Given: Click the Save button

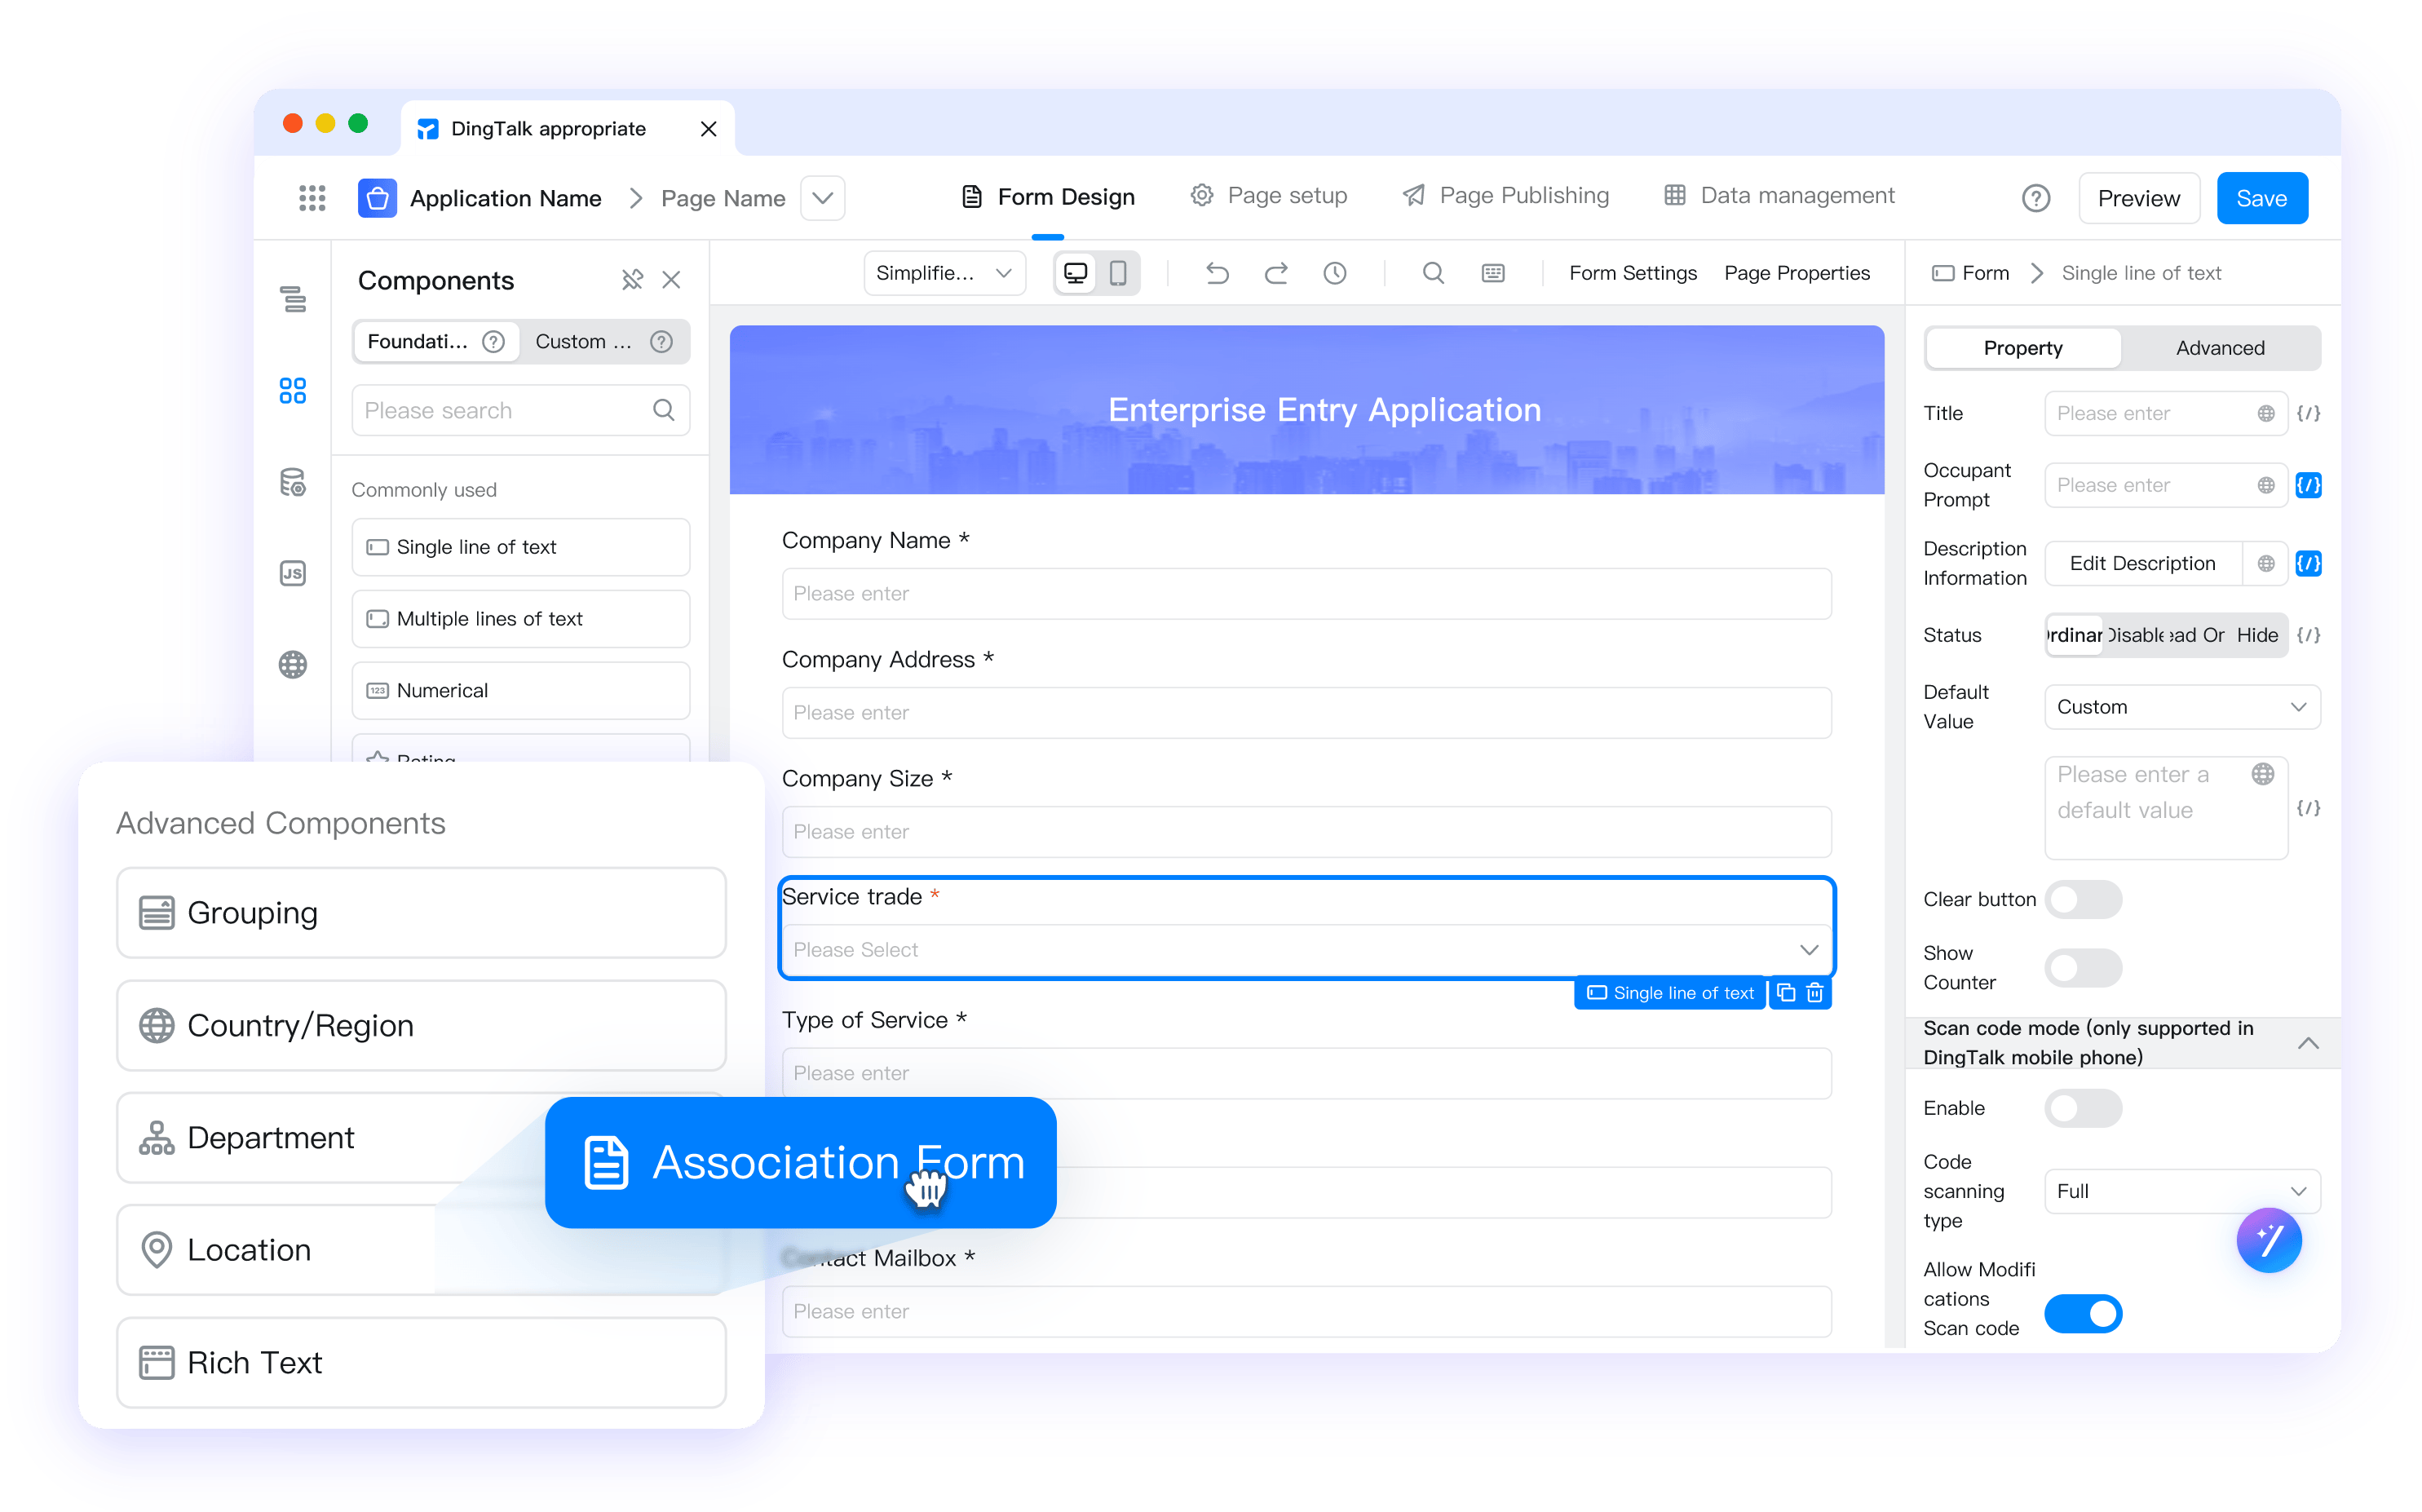Looking at the screenshot, I should pos(2261,198).
